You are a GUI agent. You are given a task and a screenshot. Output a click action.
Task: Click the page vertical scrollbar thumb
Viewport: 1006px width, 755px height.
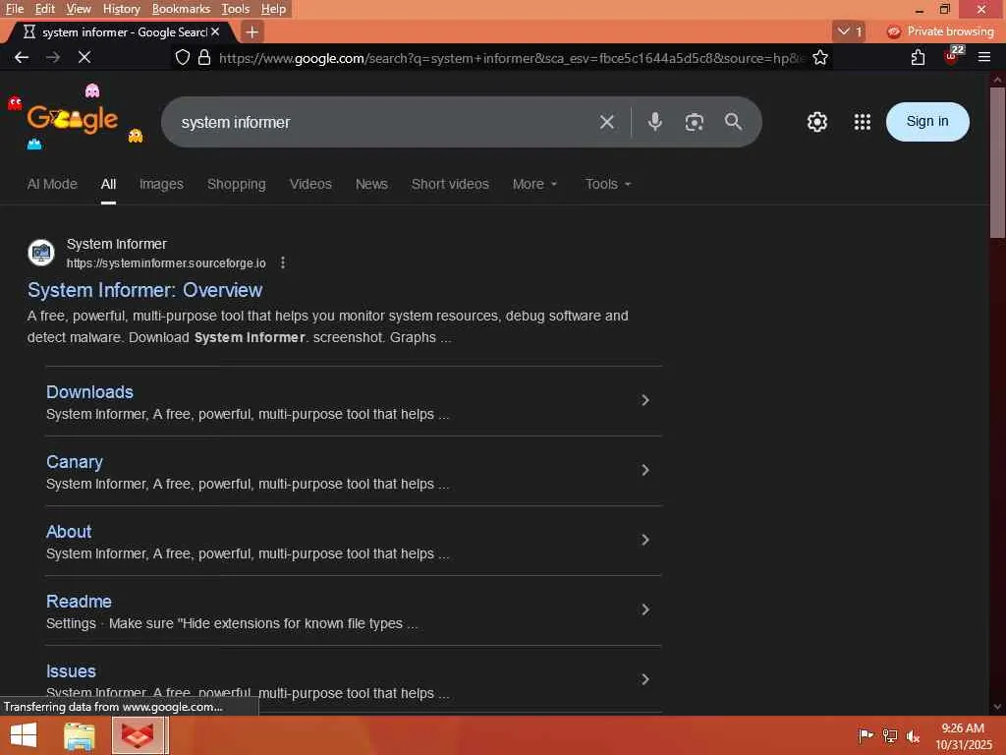(997, 162)
